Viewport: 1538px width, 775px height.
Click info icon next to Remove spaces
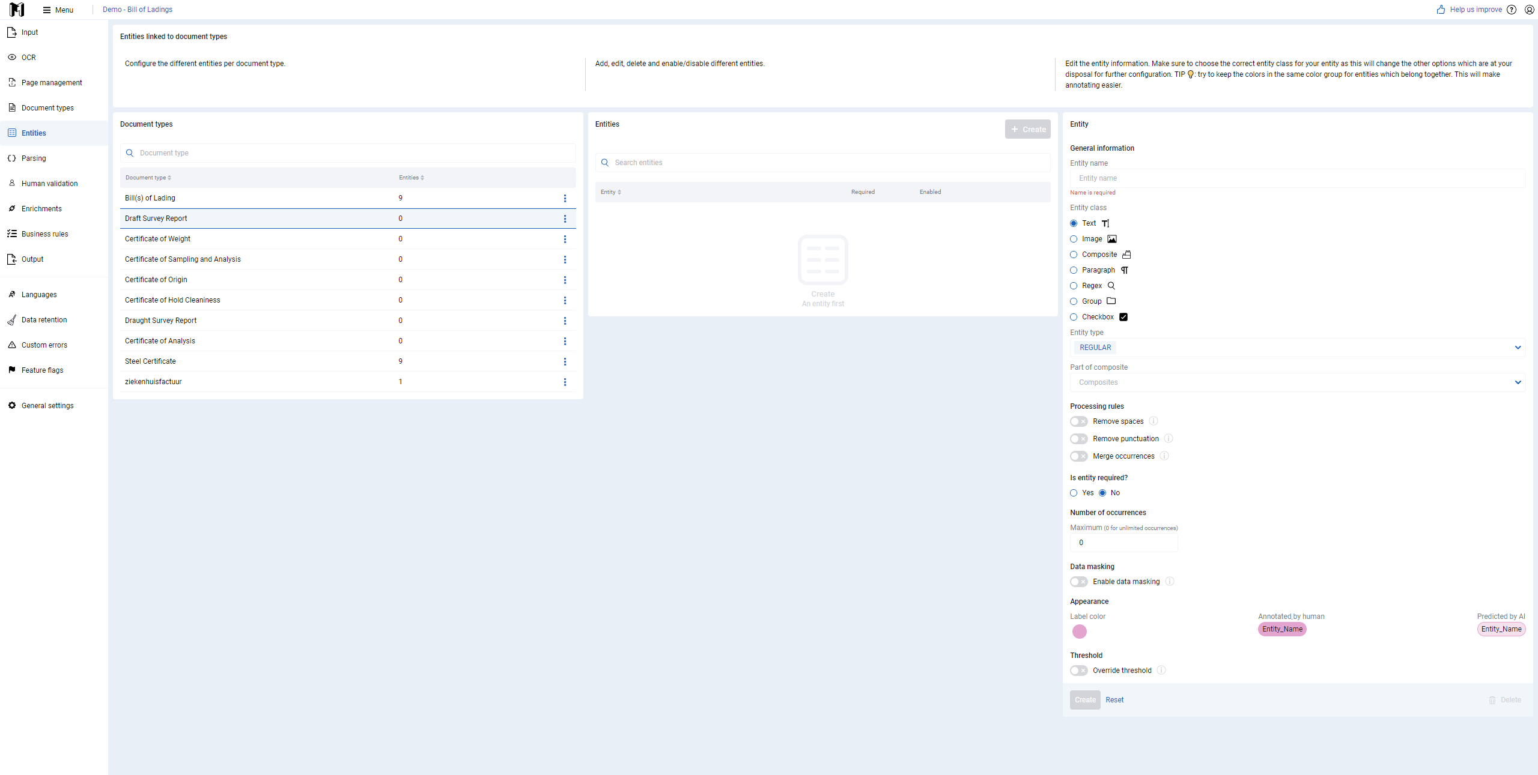1153,421
